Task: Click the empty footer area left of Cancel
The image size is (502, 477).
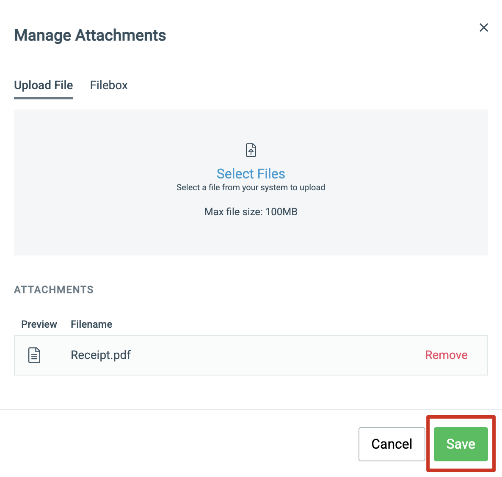Action: tap(179, 444)
